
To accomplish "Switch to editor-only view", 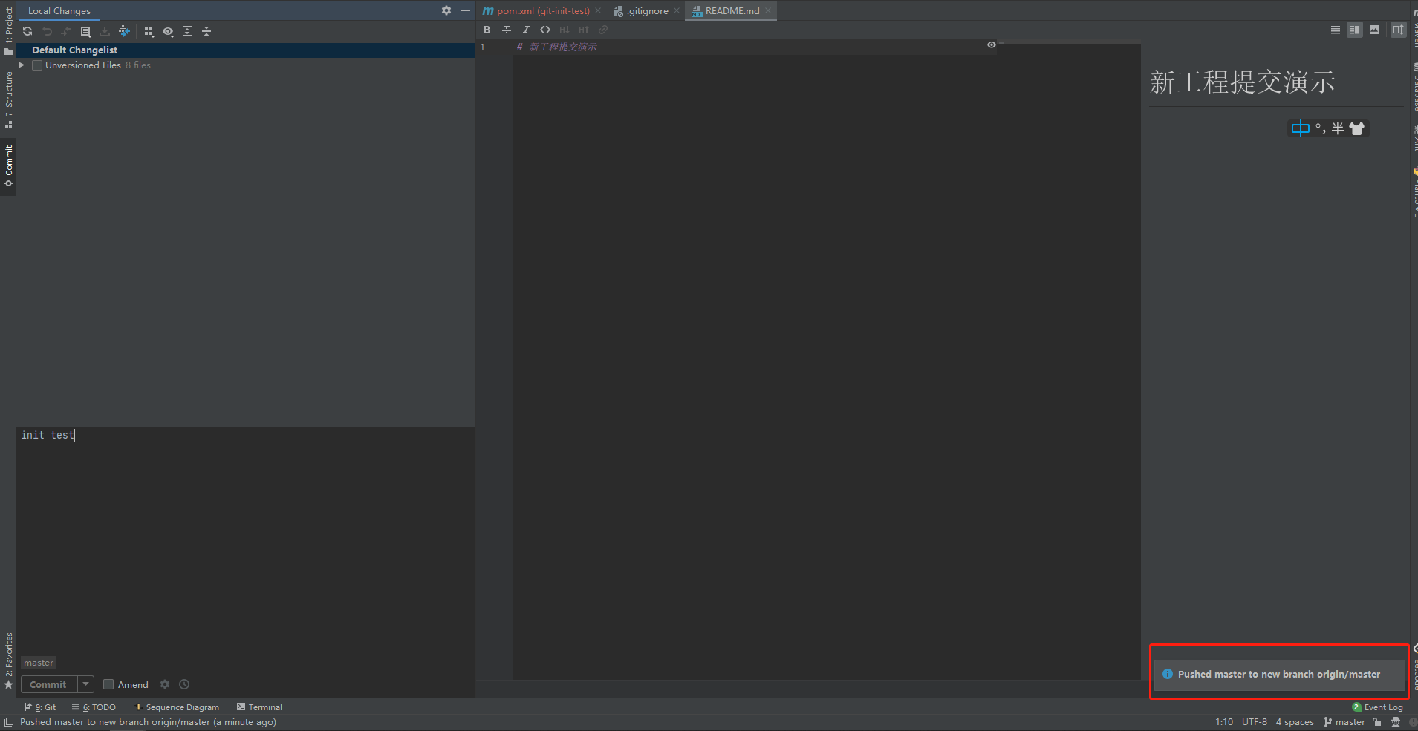I will [x=1336, y=30].
